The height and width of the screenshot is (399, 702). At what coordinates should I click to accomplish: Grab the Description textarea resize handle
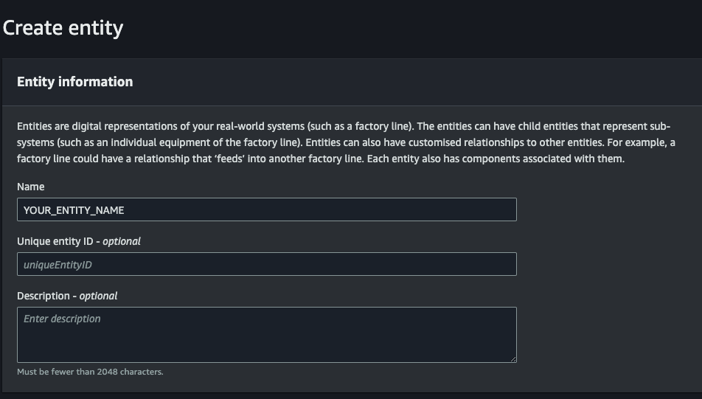(512, 358)
